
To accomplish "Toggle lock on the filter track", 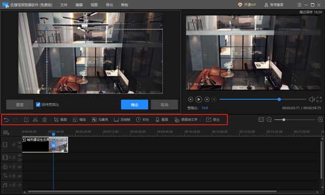I will click(x=14, y=167).
